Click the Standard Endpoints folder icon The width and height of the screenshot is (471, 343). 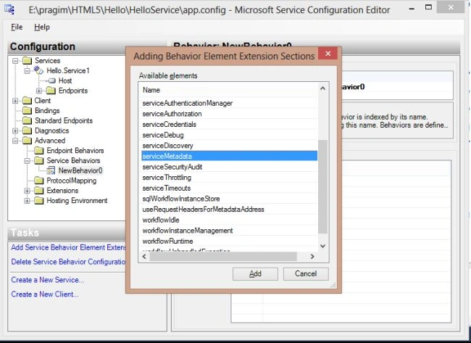point(28,120)
